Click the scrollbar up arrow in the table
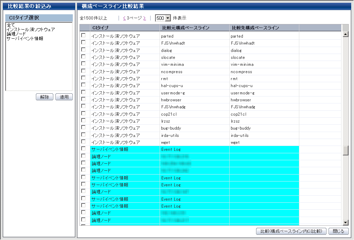The width and height of the screenshot is (354, 240). point(346,34)
